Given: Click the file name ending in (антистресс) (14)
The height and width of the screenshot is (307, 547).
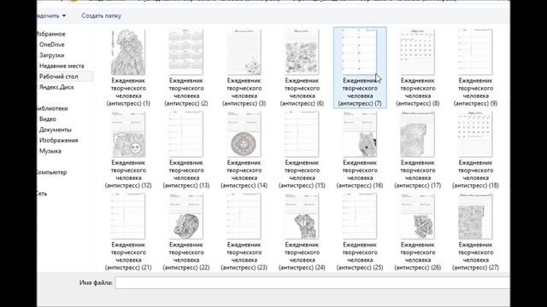Looking at the screenshot, I should 244,174.
